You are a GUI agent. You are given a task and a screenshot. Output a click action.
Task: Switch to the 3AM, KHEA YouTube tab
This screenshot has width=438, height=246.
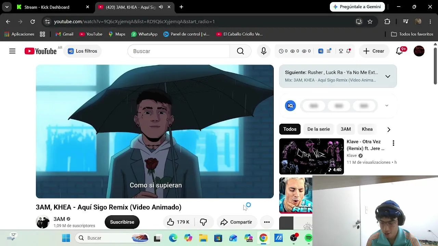tap(134, 7)
